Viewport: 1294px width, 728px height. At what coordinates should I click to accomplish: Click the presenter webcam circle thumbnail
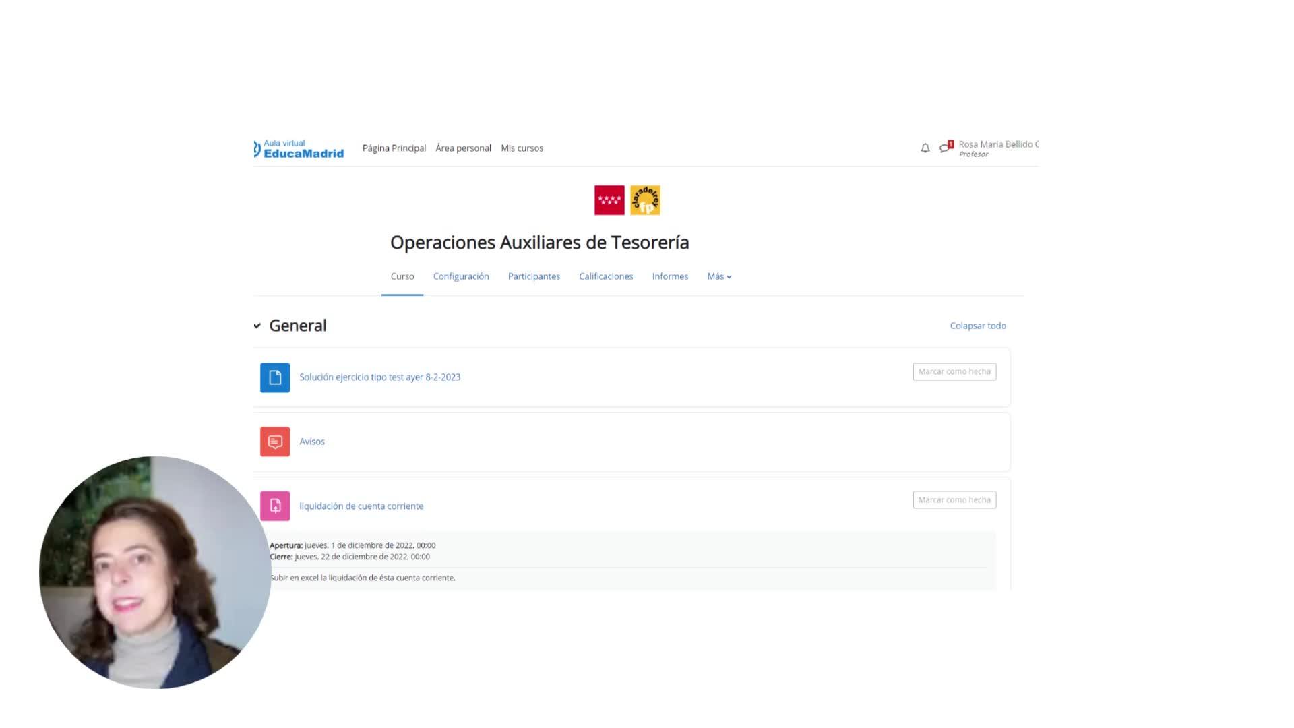pos(155,573)
